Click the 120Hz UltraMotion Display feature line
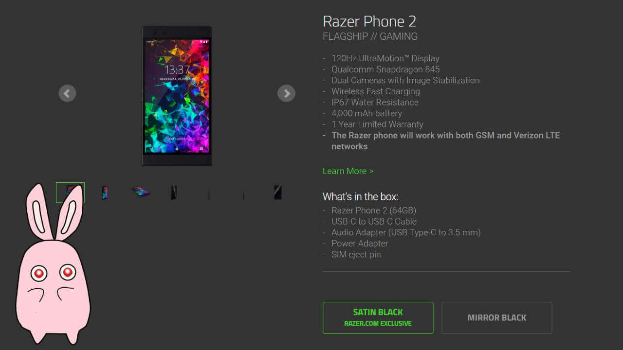 pos(385,58)
